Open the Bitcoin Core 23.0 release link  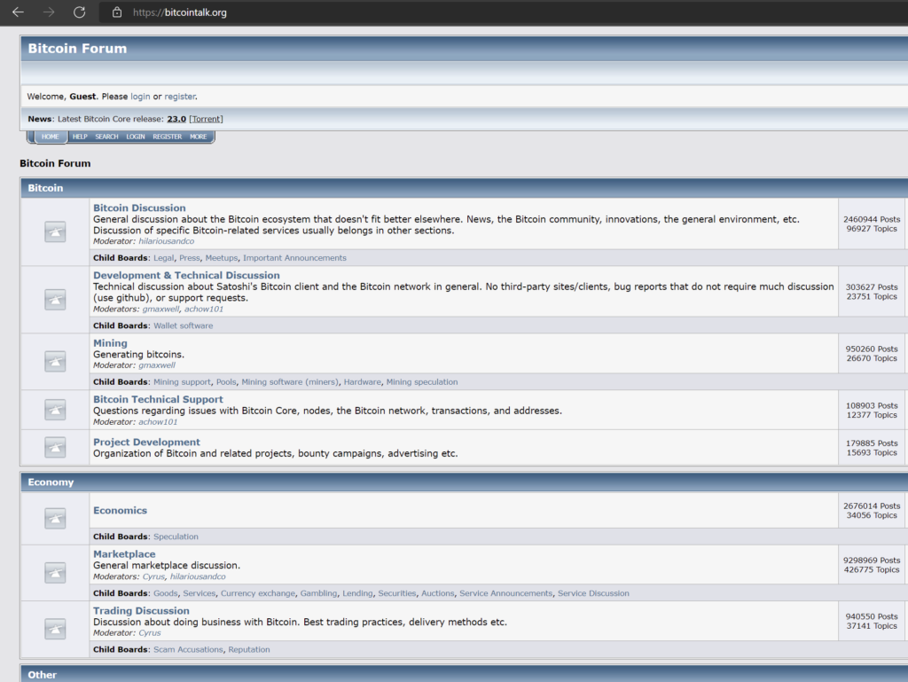click(176, 119)
